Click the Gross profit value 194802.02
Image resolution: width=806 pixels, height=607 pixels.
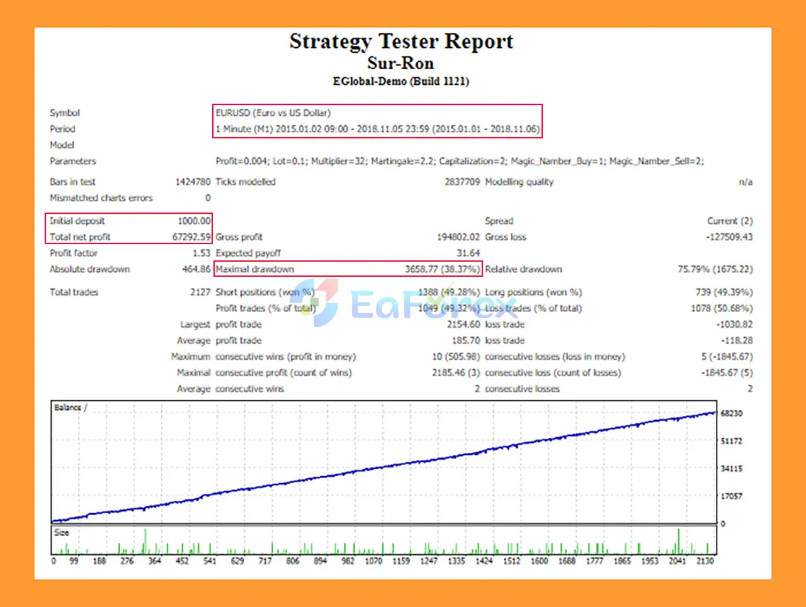[458, 237]
